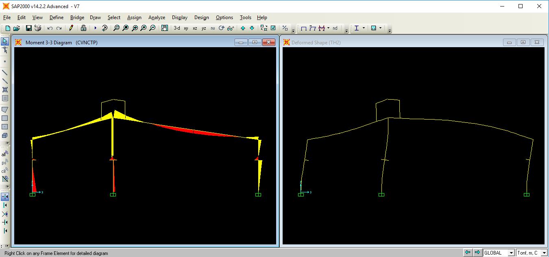Move down in list arrow
549x257 pixels.
pos(252,28)
